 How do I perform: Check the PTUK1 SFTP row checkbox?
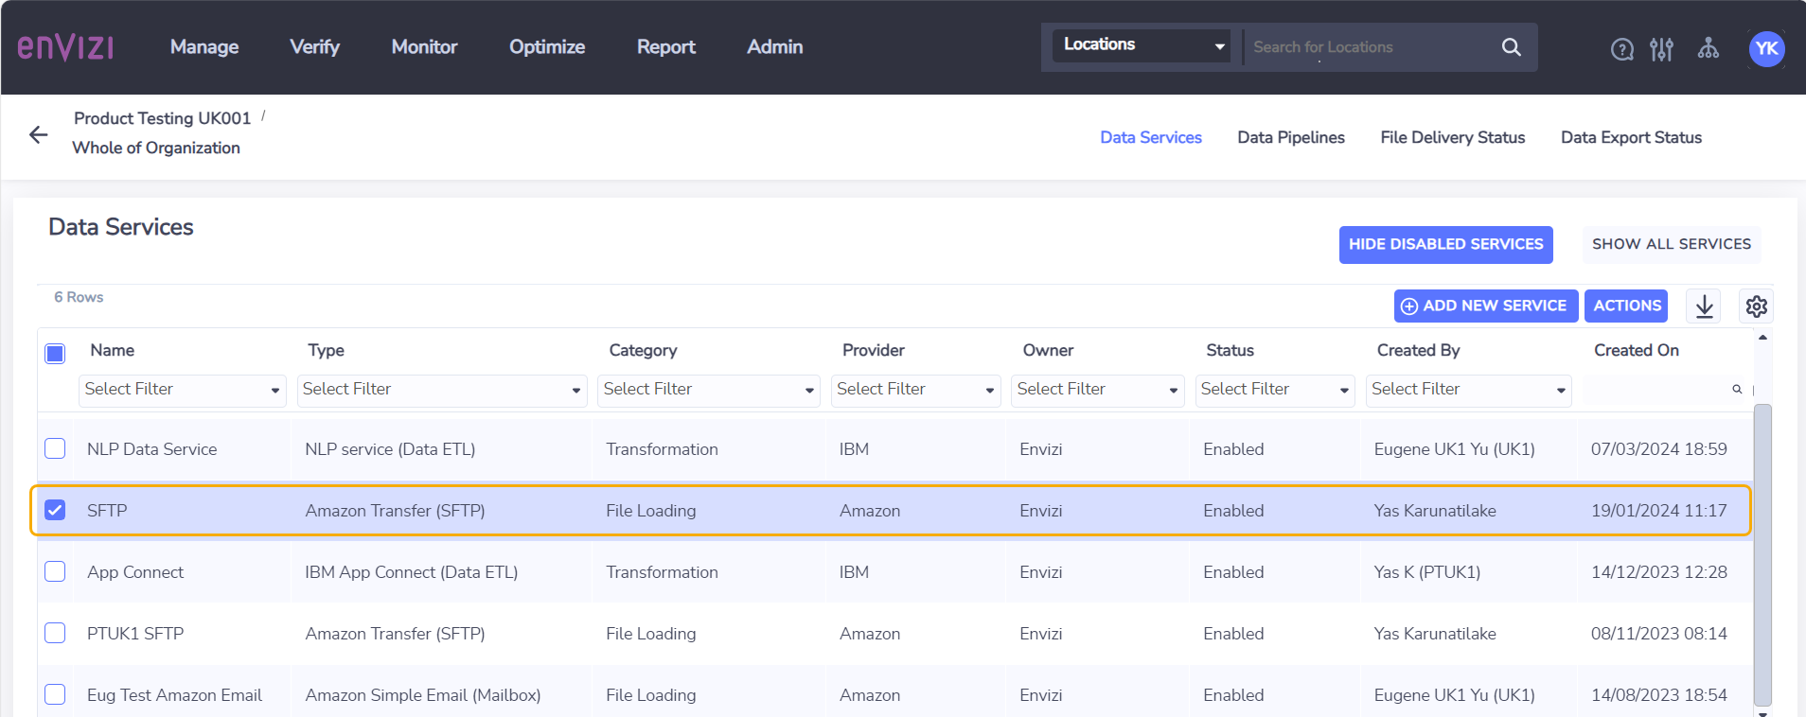coord(55,633)
